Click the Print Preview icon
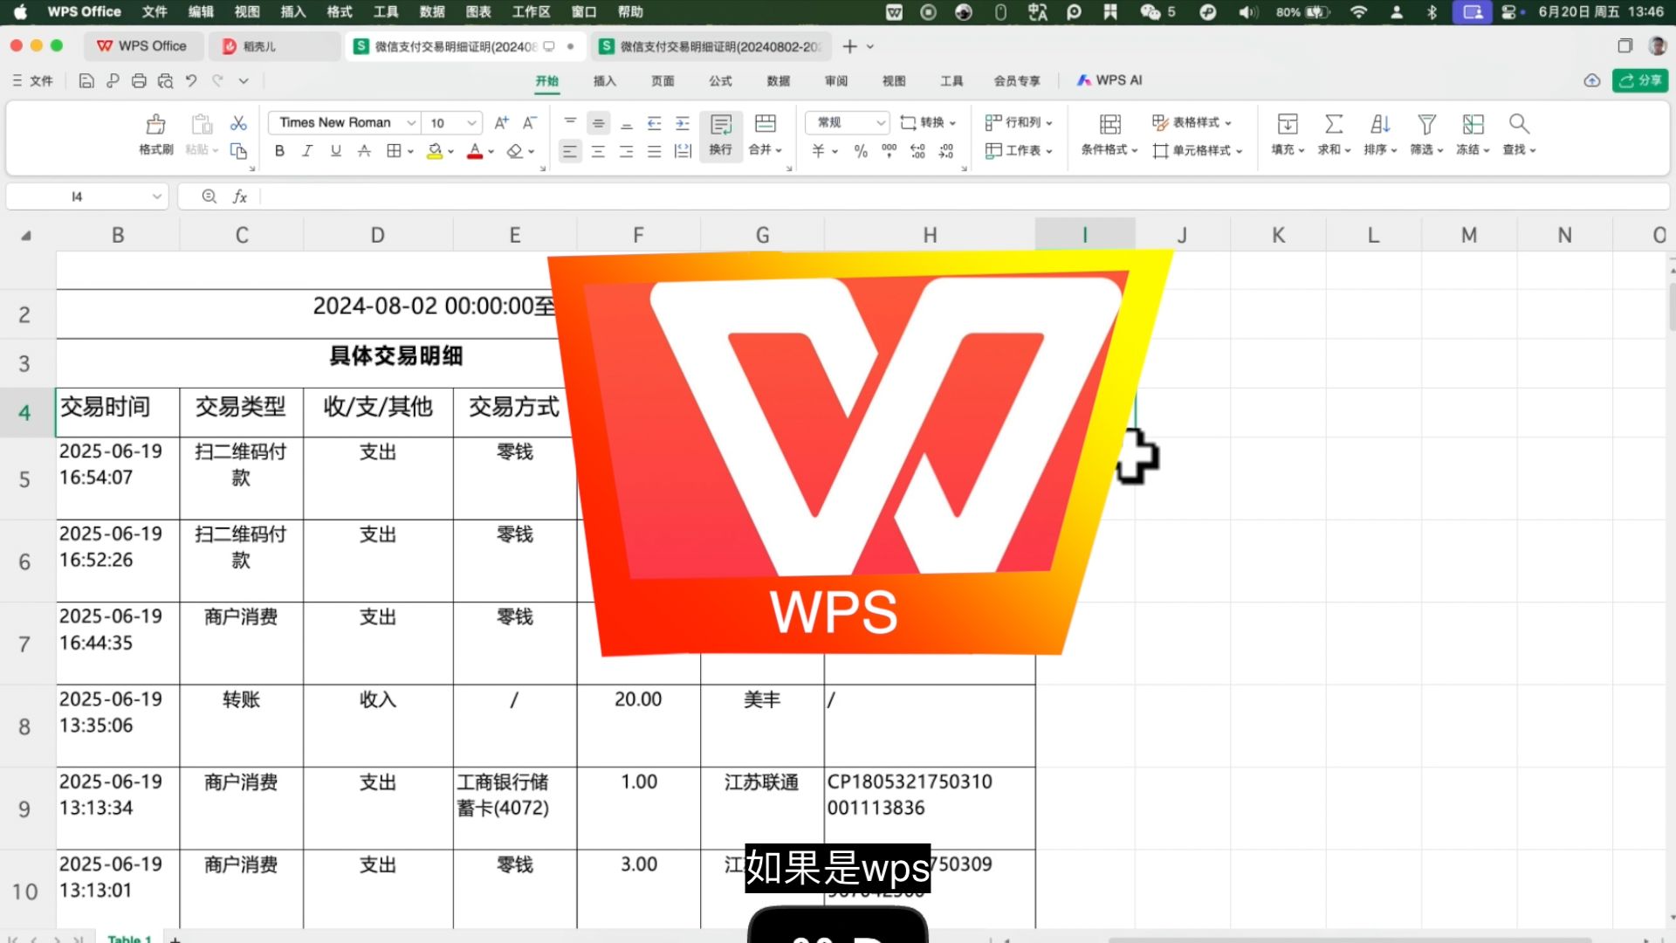 [x=165, y=80]
